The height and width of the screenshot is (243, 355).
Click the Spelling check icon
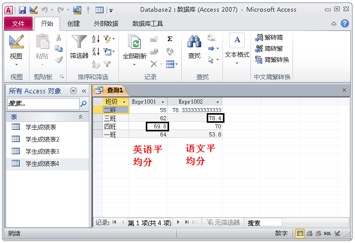(x=170, y=52)
